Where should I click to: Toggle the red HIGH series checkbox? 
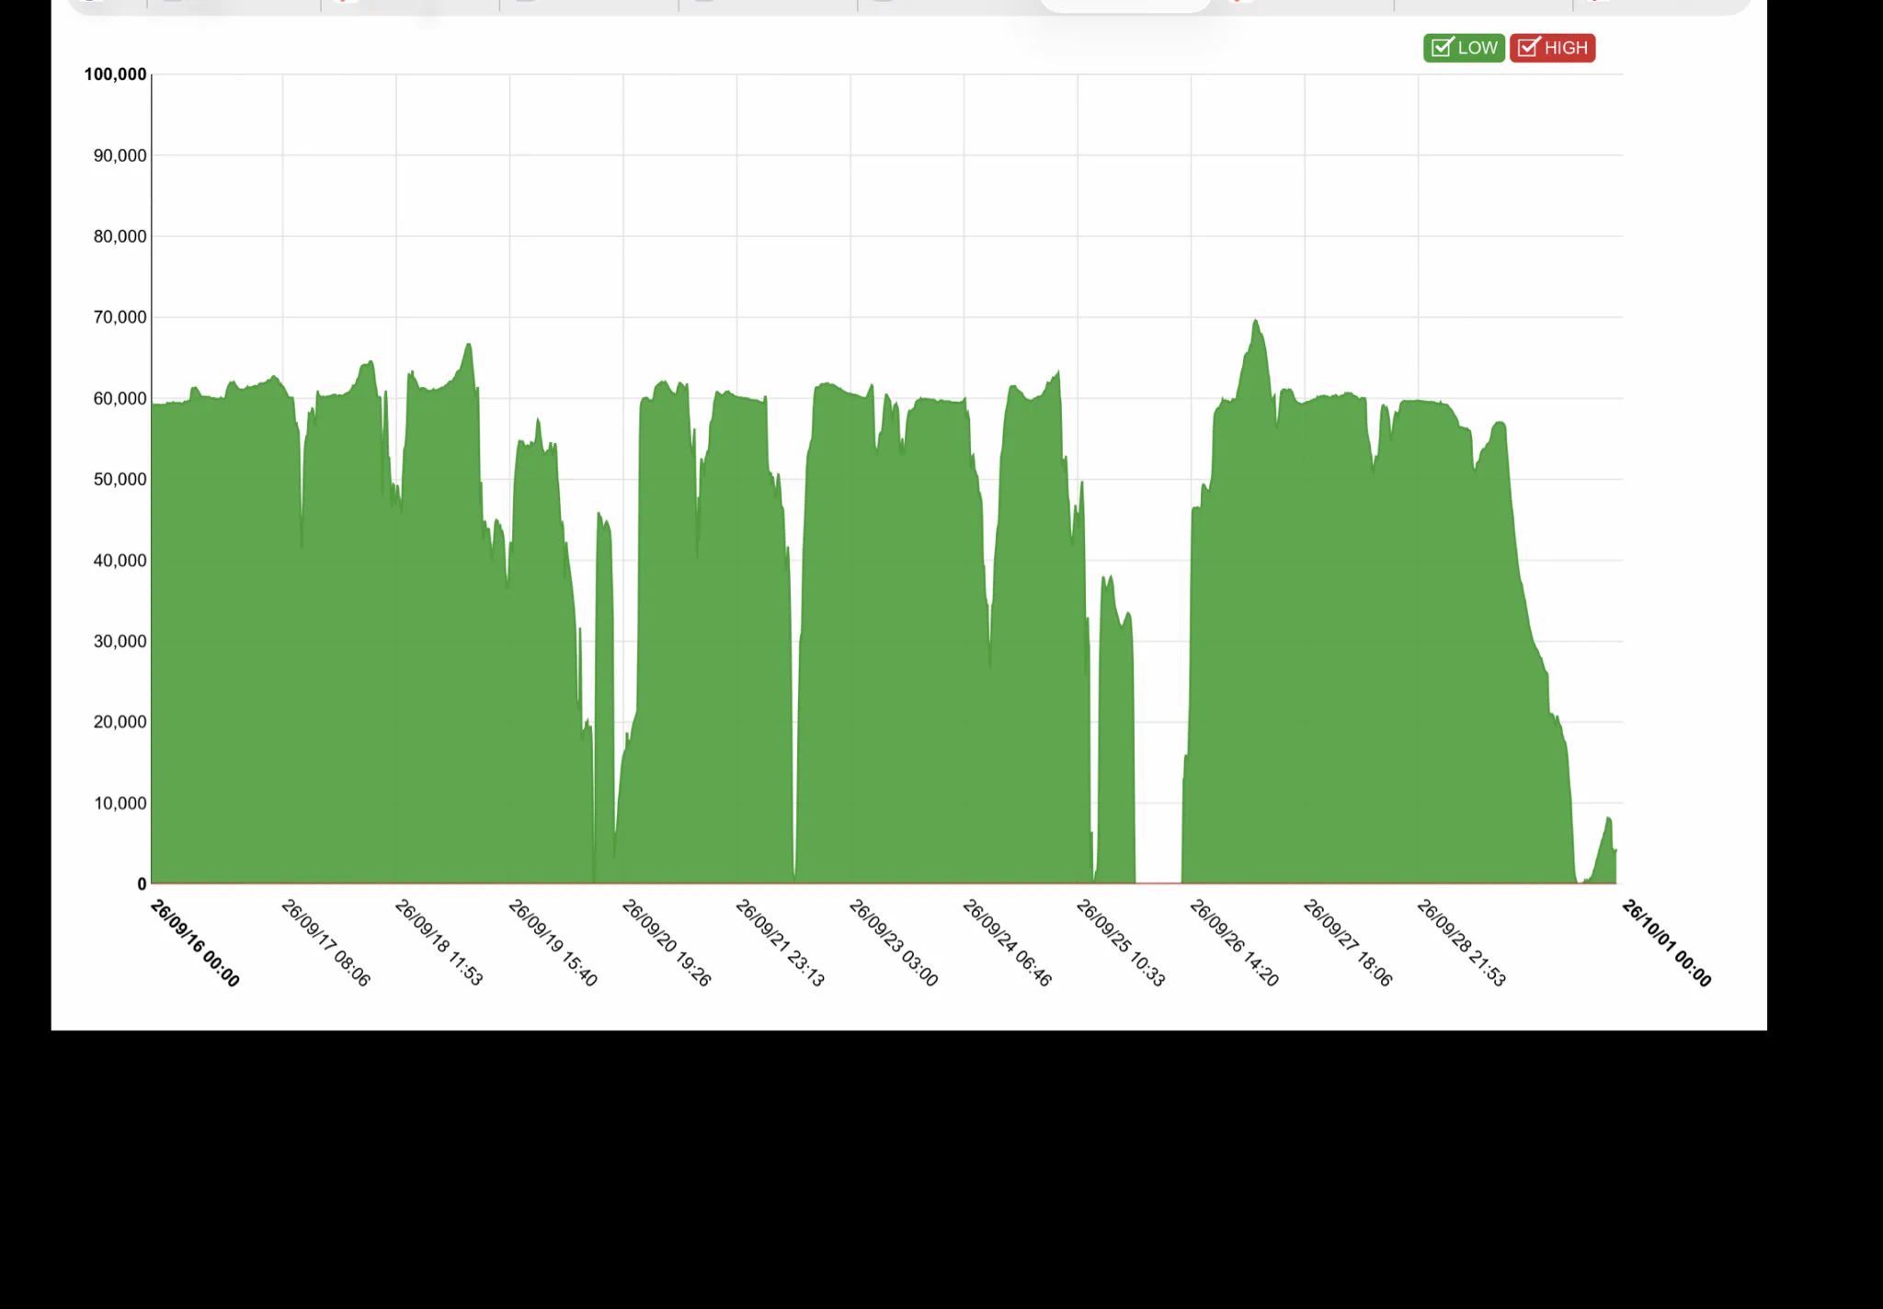click(x=1552, y=48)
